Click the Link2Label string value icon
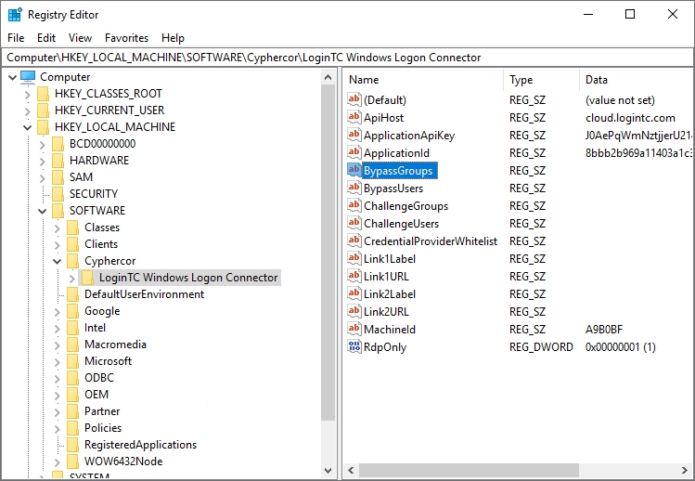 tap(354, 293)
